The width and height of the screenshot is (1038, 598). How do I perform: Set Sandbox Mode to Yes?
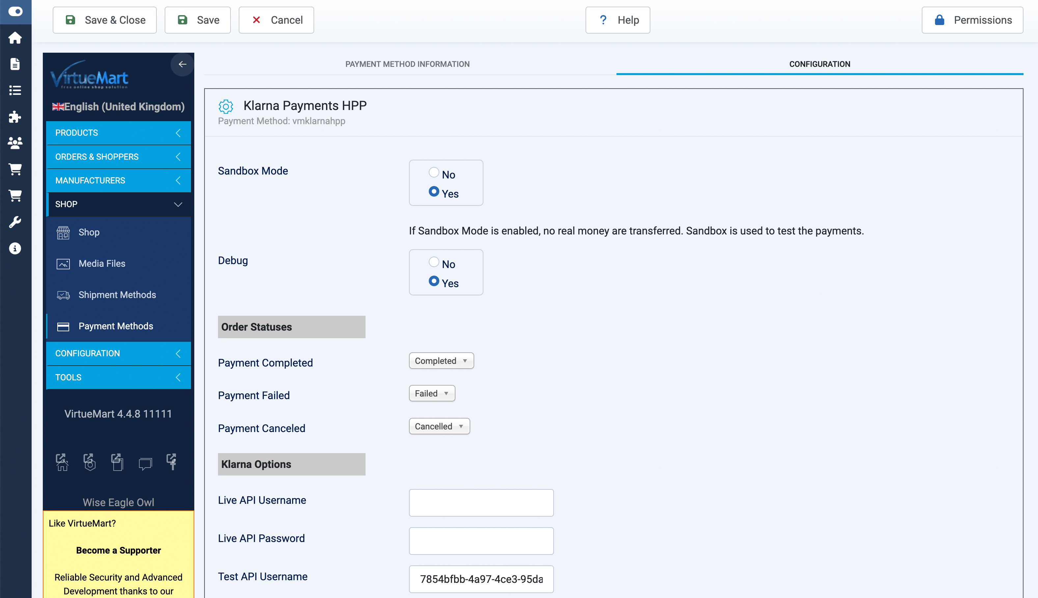pyautogui.click(x=434, y=192)
